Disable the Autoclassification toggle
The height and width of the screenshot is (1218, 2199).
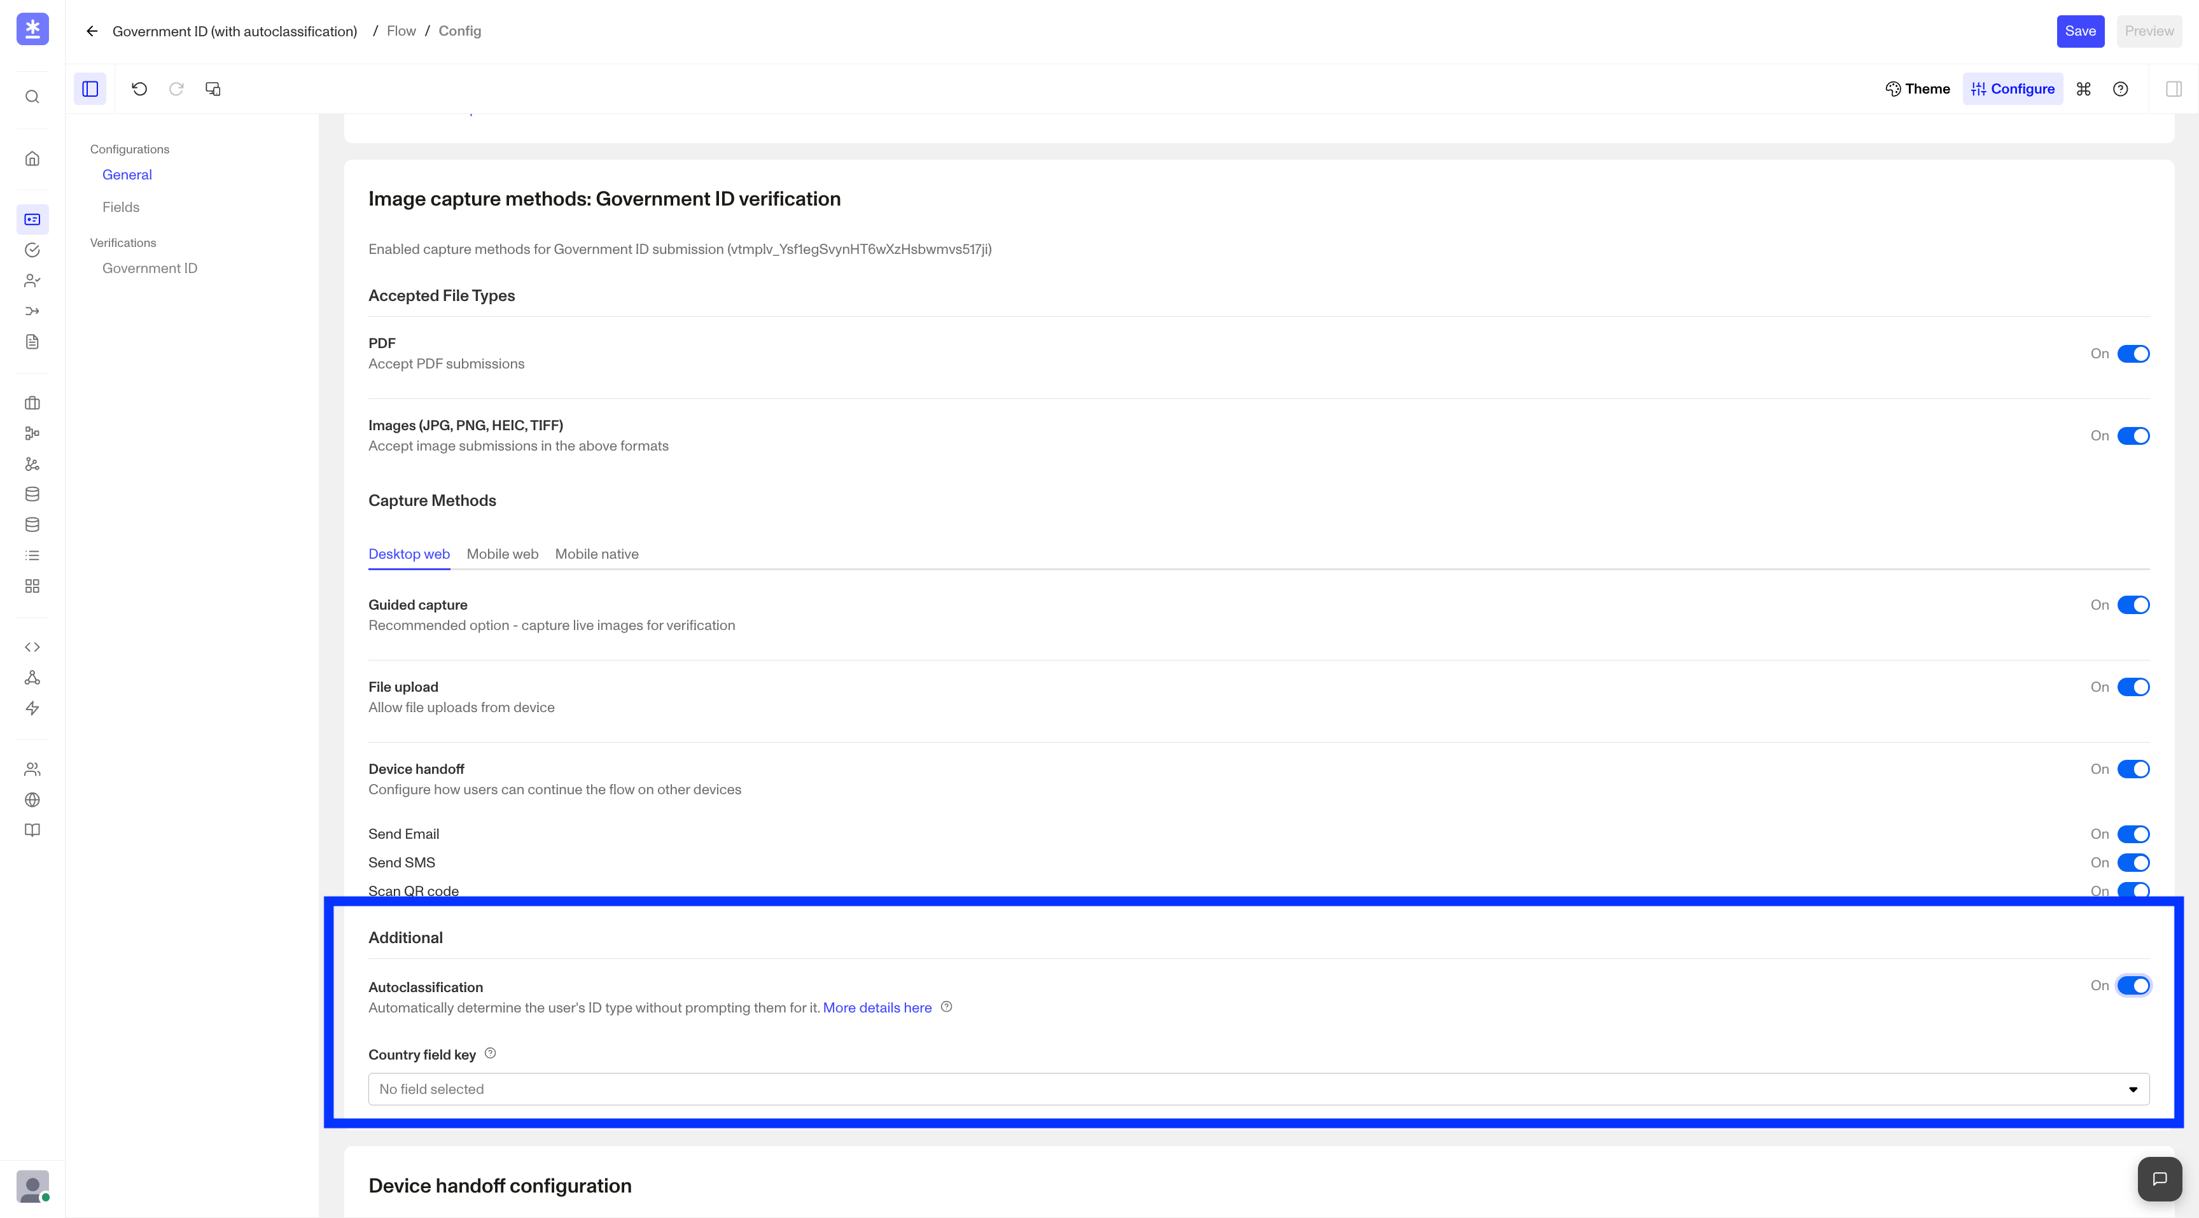[x=2133, y=986]
